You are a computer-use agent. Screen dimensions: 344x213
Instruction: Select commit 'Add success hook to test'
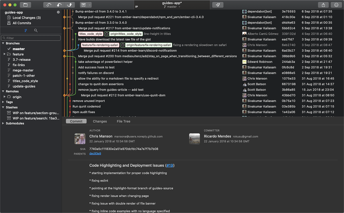[x=96, y=67]
